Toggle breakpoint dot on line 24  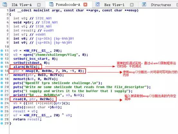[2, 103]
